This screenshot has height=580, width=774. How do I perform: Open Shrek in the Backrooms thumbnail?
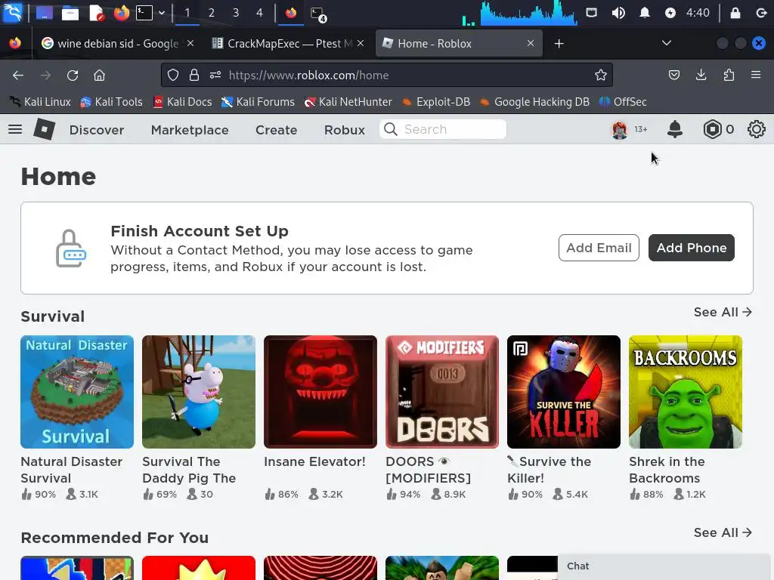pos(686,392)
